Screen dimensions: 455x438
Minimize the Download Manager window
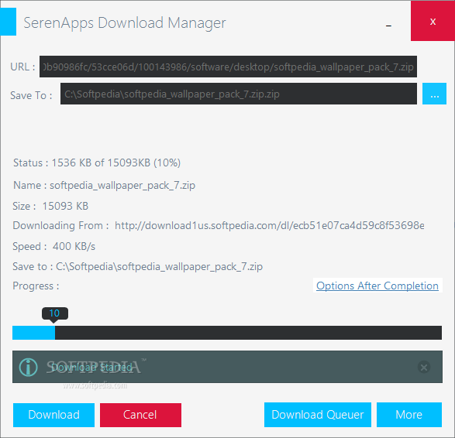(388, 26)
